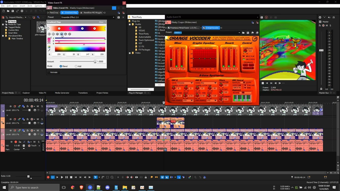Select Third Party folder under Audio
The width and height of the screenshot is (340, 191).
(143, 34)
